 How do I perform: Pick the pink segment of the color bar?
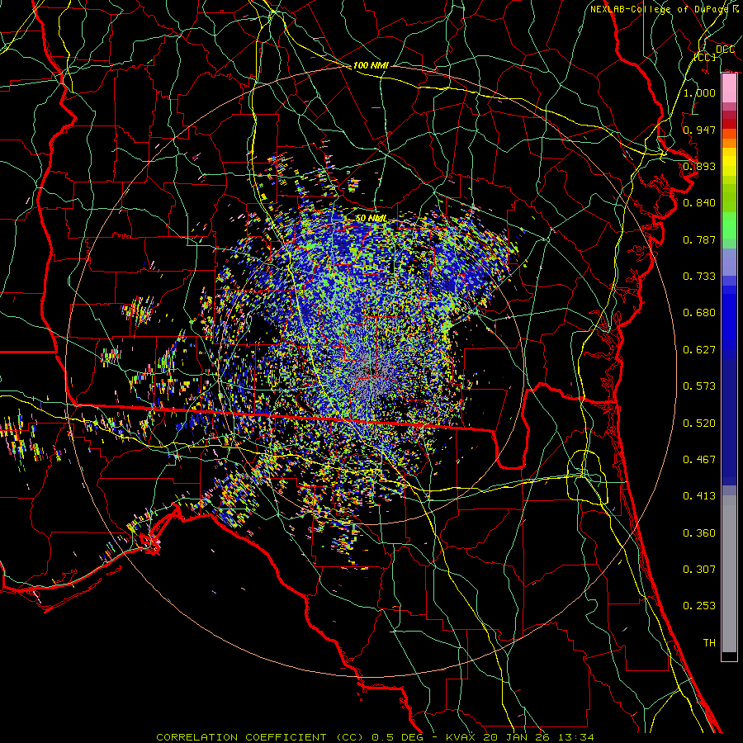[x=729, y=88]
